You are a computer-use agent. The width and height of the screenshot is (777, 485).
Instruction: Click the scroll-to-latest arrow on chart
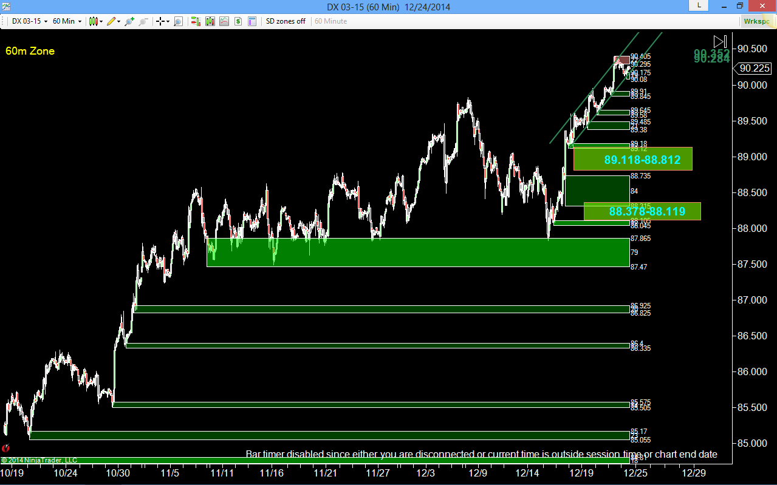point(720,41)
